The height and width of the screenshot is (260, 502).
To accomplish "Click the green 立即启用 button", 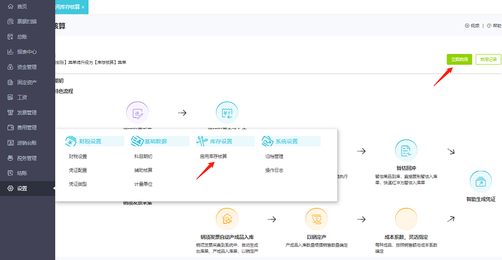I will (459, 59).
